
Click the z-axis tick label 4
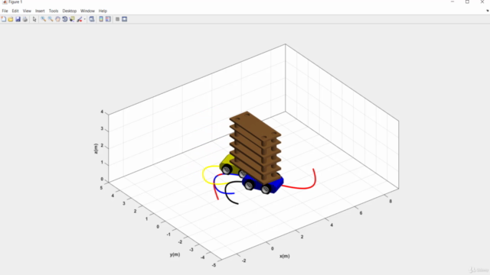click(x=102, y=112)
